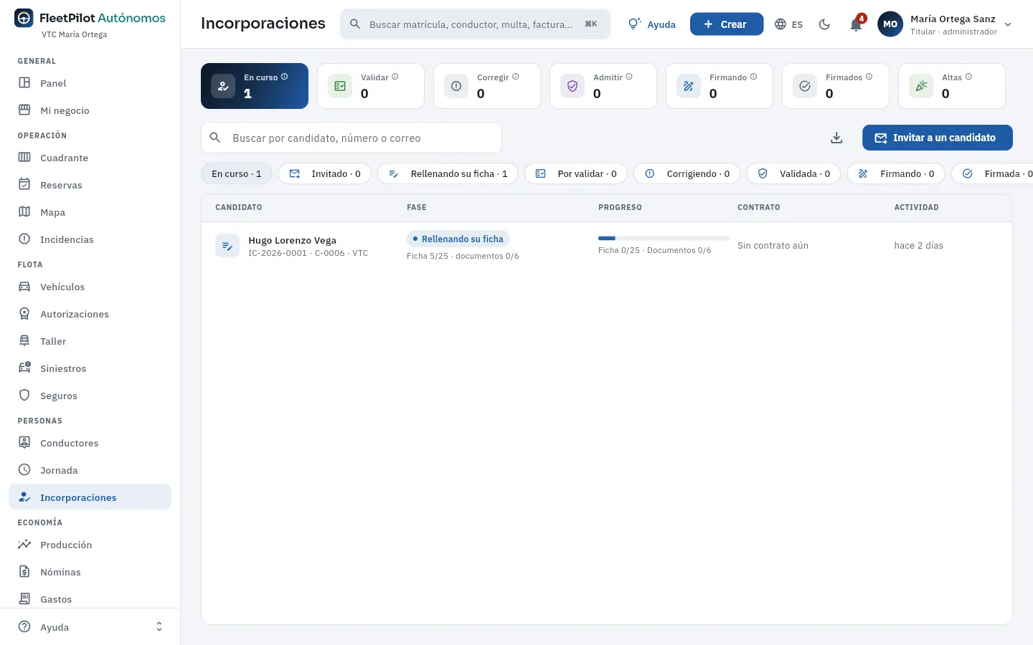Click the Crear button
This screenshot has height=645, width=1033.
coord(727,24)
